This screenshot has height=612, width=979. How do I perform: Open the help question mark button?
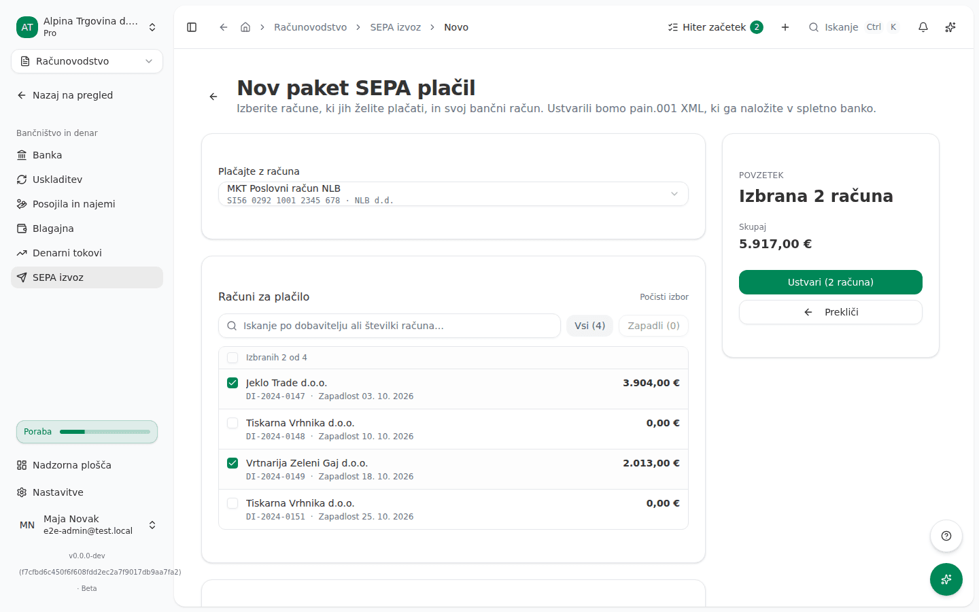pyautogui.click(x=946, y=536)
